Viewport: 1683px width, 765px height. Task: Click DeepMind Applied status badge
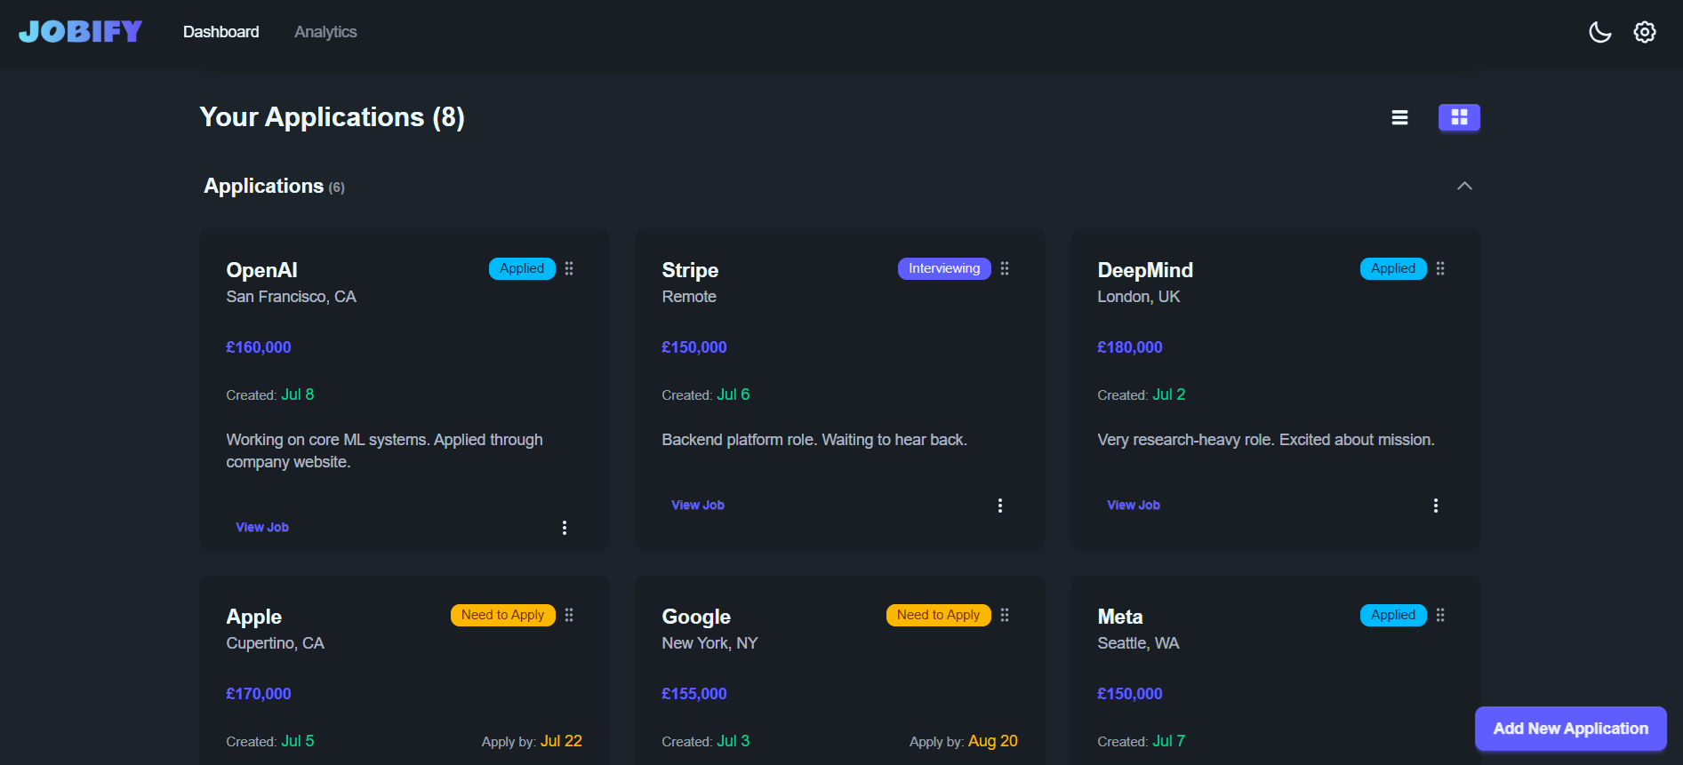tap(1393, 268)
